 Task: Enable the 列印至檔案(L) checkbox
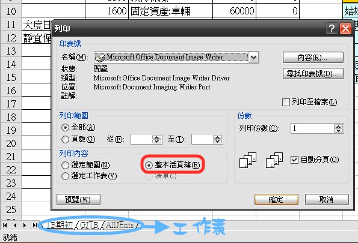[286, 102]
